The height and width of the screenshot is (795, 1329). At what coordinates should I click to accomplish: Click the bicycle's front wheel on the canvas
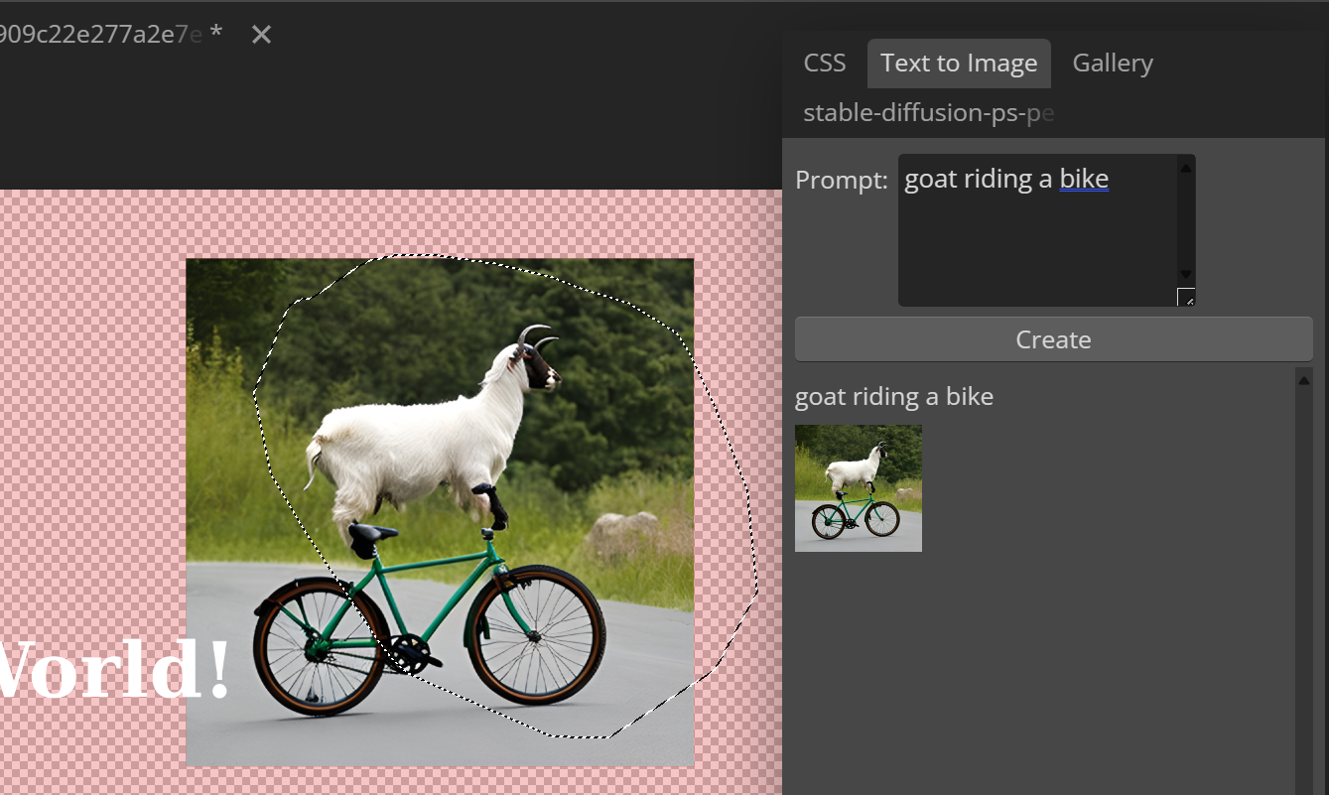click(536, 635)
